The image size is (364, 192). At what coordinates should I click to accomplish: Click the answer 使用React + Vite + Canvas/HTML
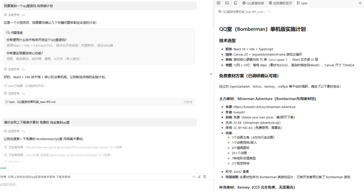[x=60, y=45]
